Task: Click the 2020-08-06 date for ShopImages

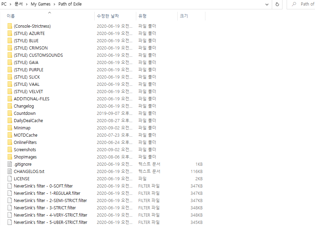Action: coord(114,157)
